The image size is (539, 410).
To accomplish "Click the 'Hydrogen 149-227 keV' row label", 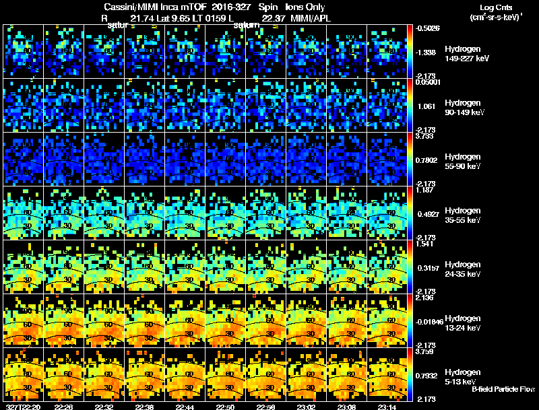I will point(466,54).
